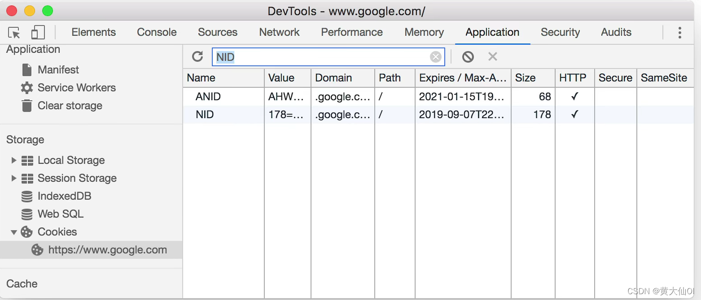The image size is (701, 300).
Task: Click the macOS green maximize button
Action: (x=47, y=11)
